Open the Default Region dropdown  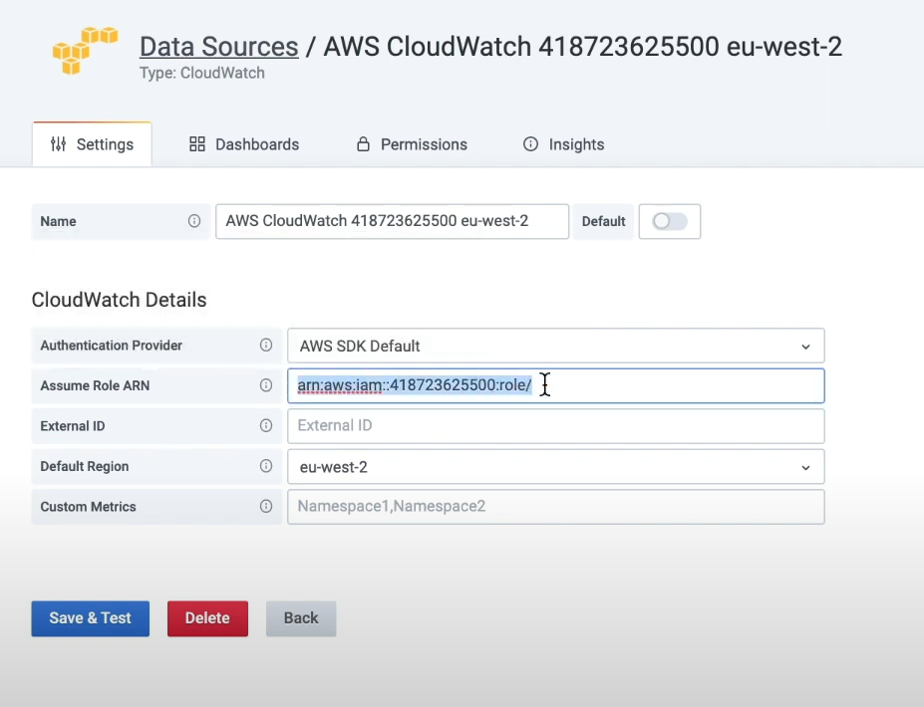[x=556, y=467]
